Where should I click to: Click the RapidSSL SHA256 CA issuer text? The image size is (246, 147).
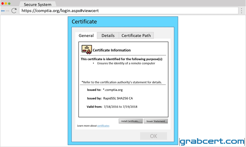click(x=118, y=98)
